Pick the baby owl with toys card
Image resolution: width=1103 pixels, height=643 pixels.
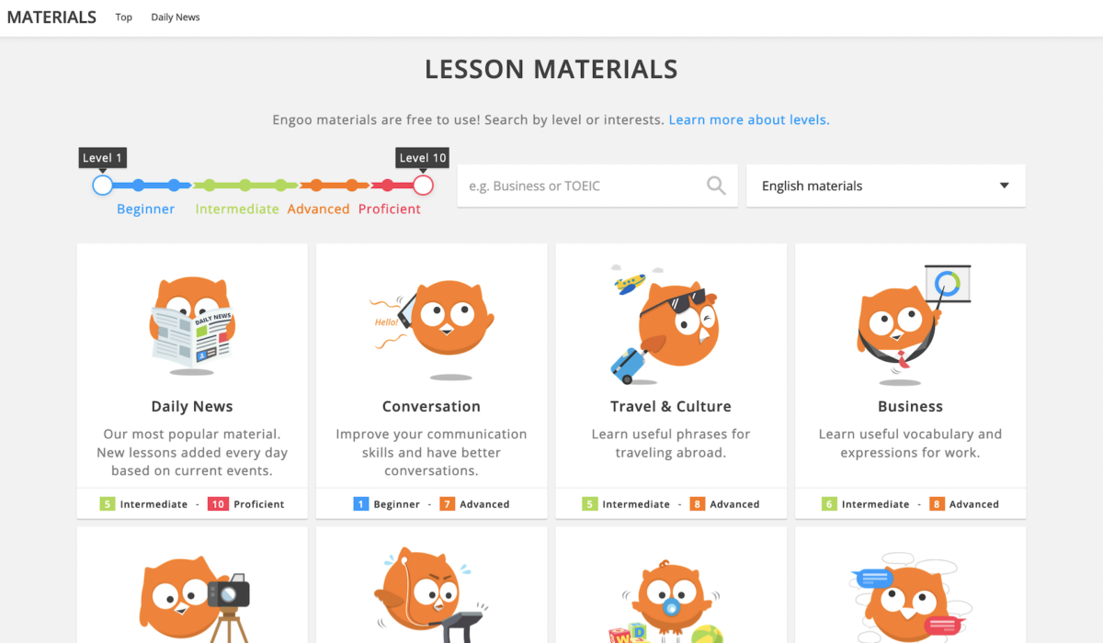coord(671,584)
